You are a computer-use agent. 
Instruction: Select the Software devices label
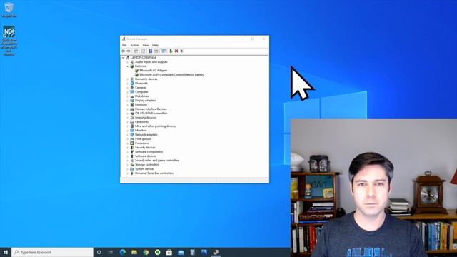(146, 156)
